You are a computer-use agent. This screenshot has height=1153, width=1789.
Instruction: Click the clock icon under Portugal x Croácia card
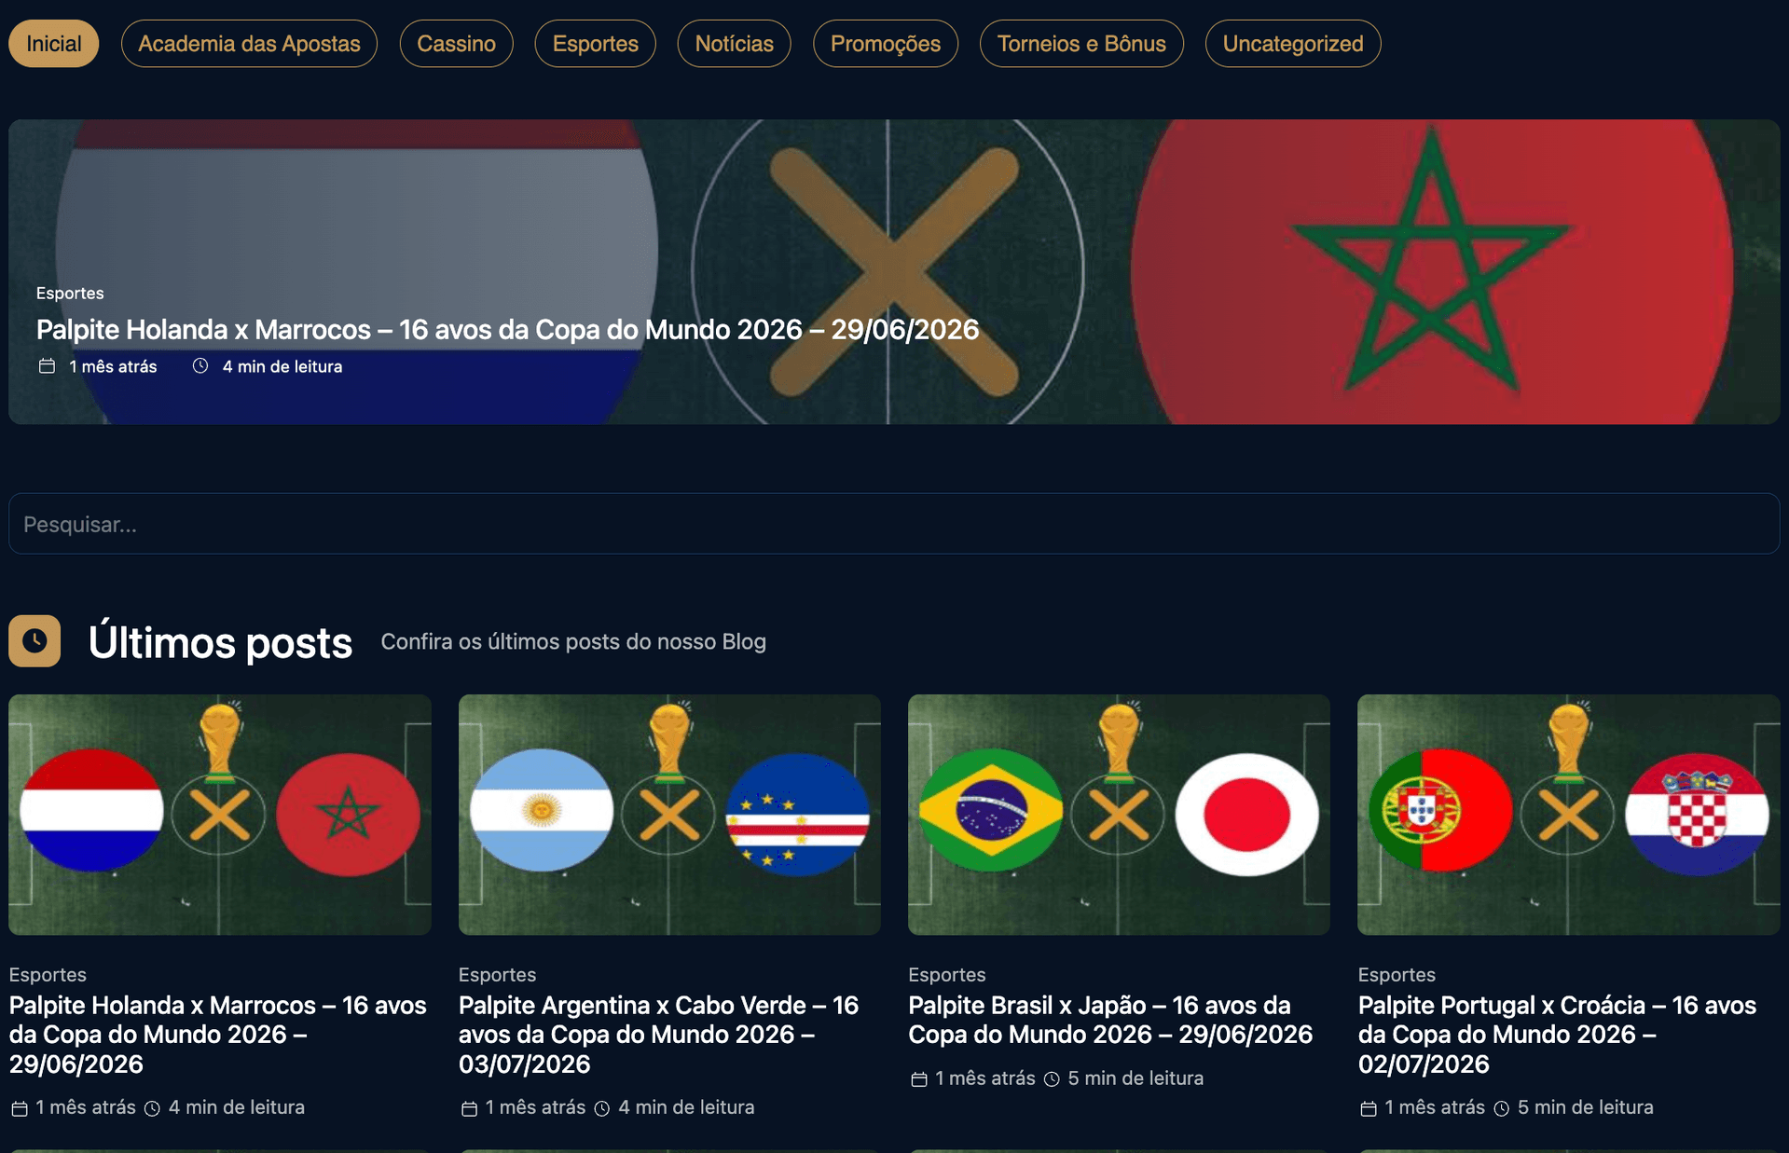(x=1501, y=1108)
